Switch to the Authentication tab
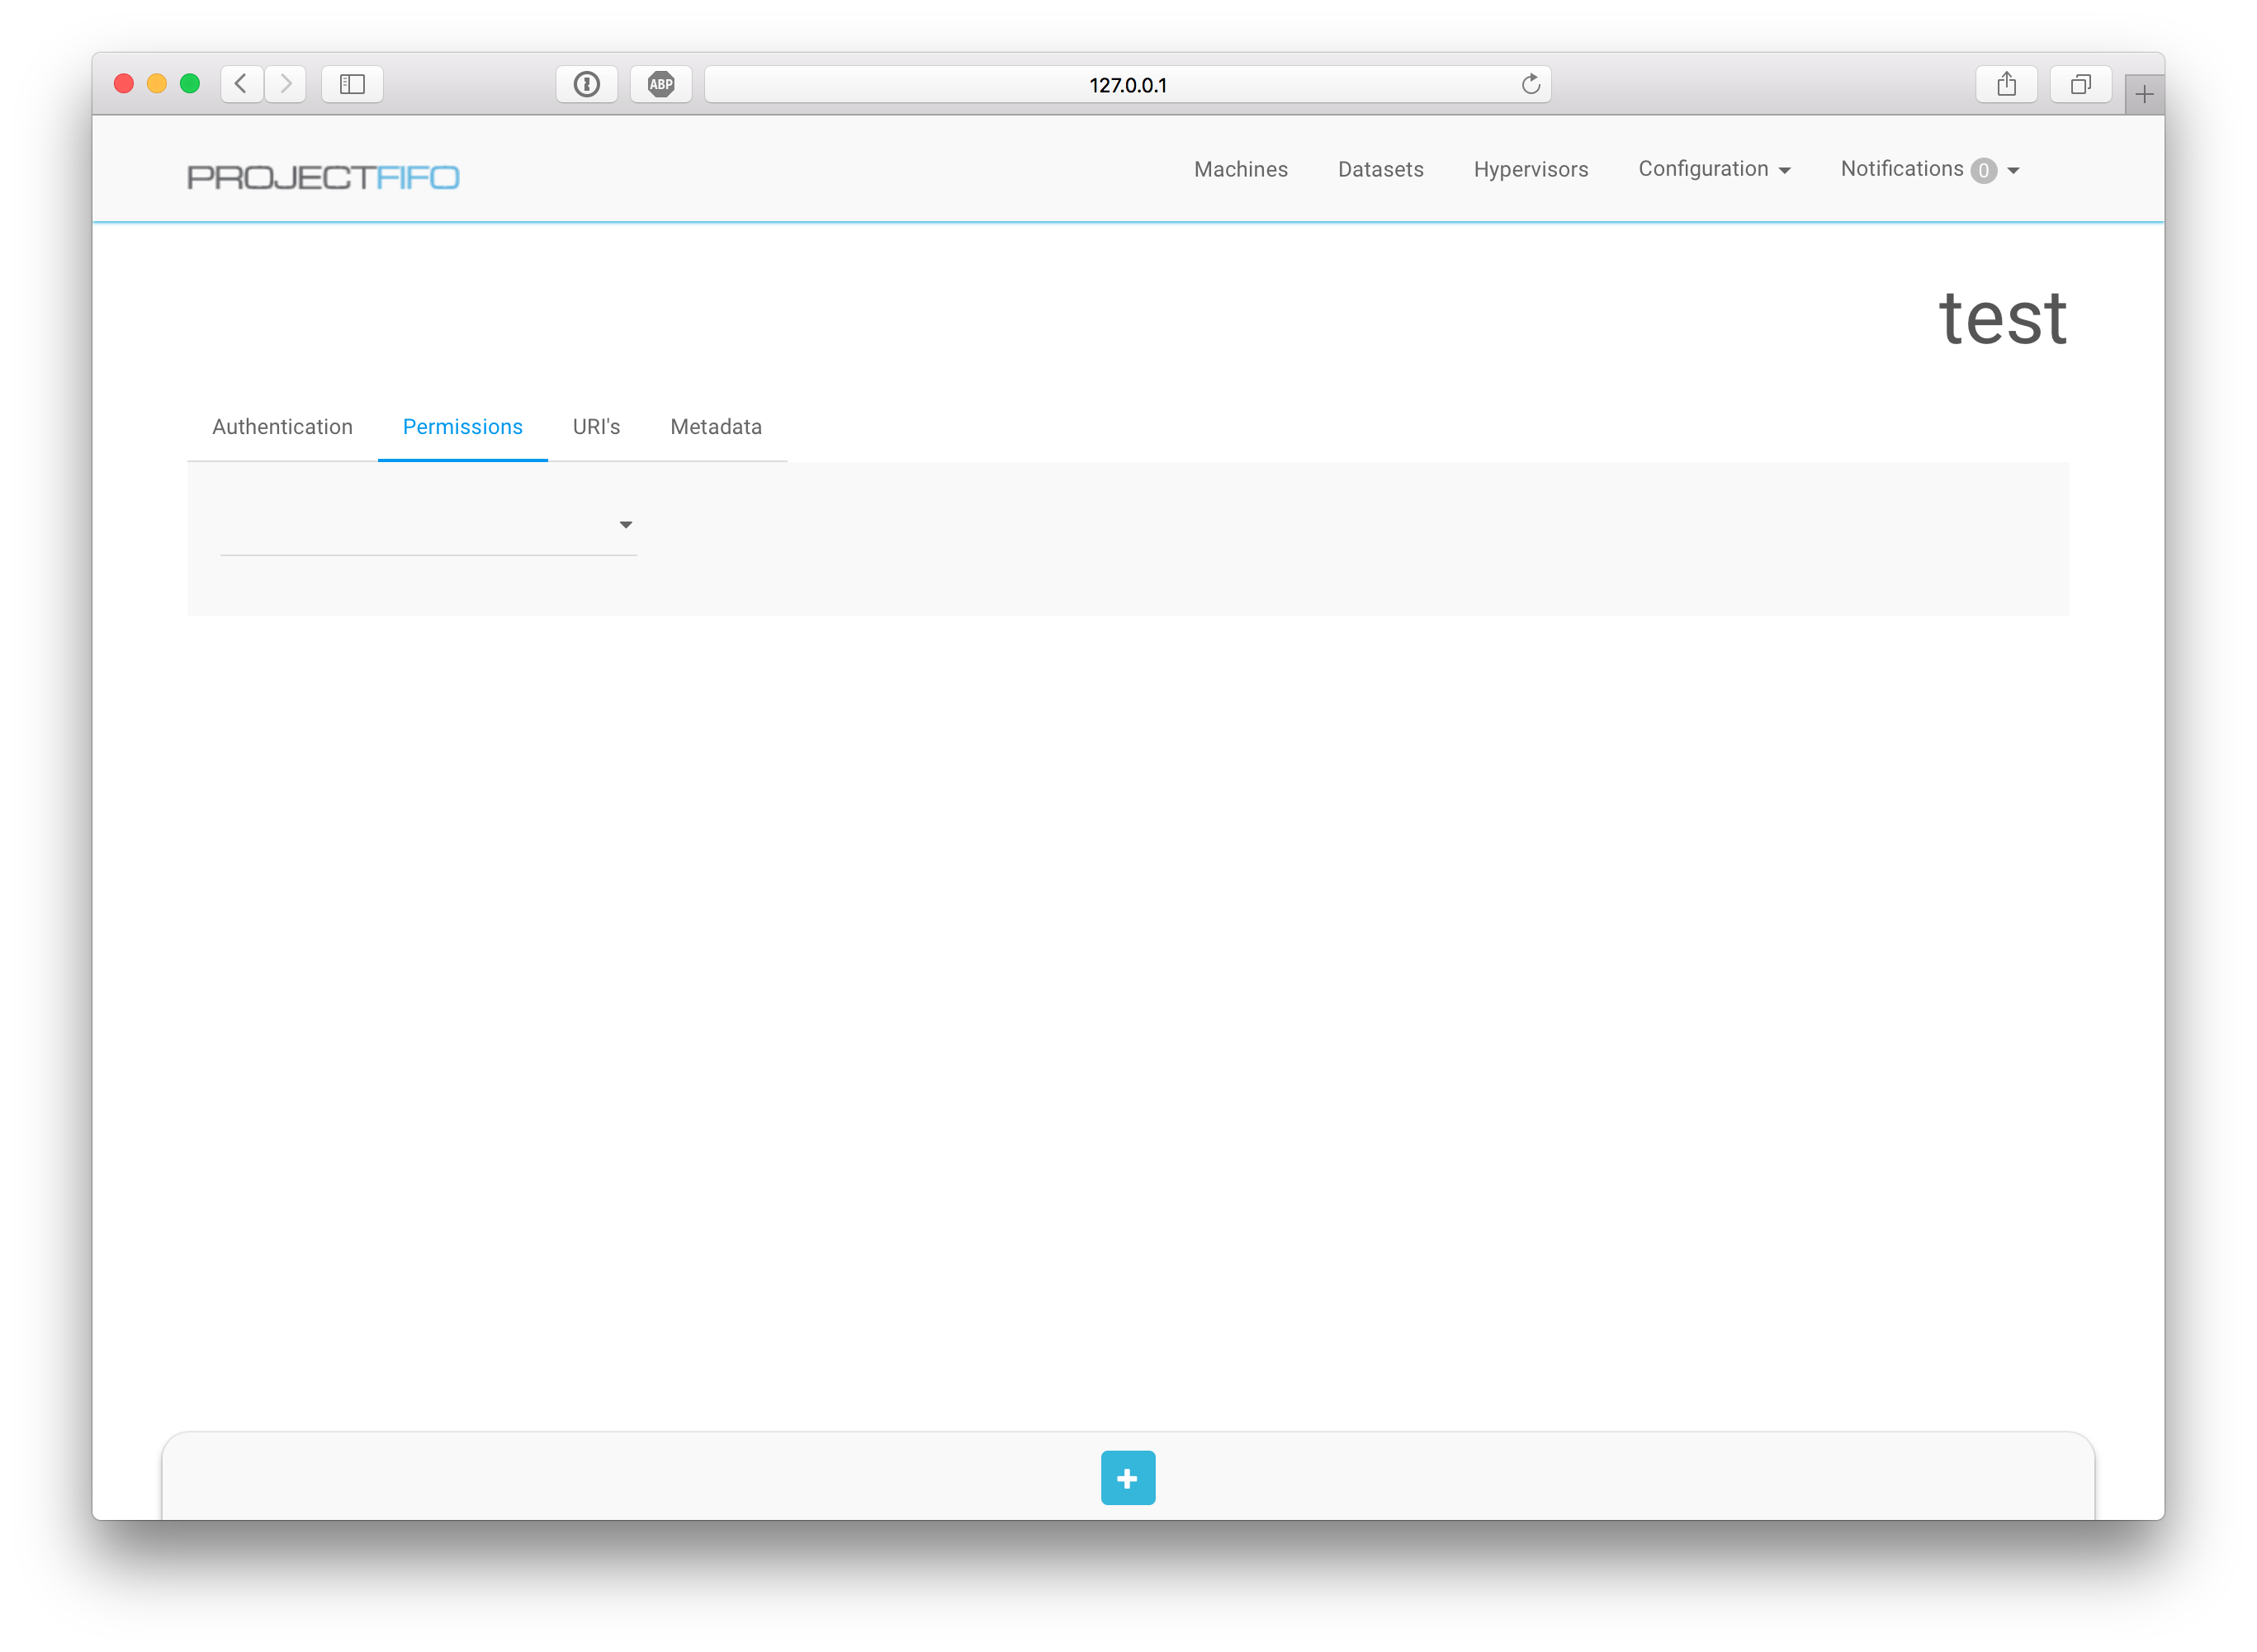Image resolution: width=2257 pixels, height=1652 pixels. click(x=282, y=427)
